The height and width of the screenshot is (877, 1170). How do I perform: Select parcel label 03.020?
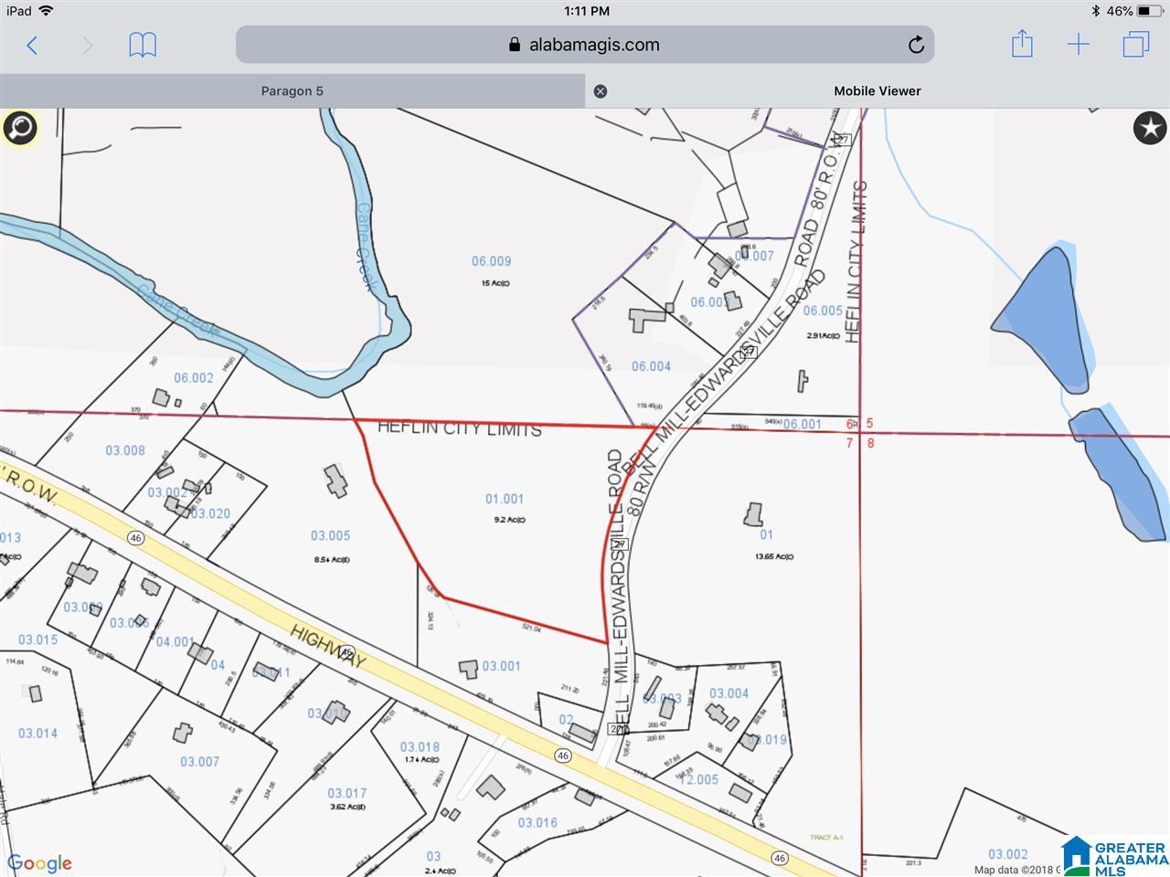pos(210,513)
